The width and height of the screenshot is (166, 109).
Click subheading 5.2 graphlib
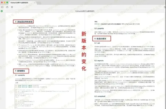coord(99,28)
